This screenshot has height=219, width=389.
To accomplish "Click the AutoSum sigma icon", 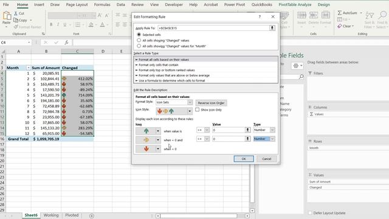I will [x=340, y=13].
